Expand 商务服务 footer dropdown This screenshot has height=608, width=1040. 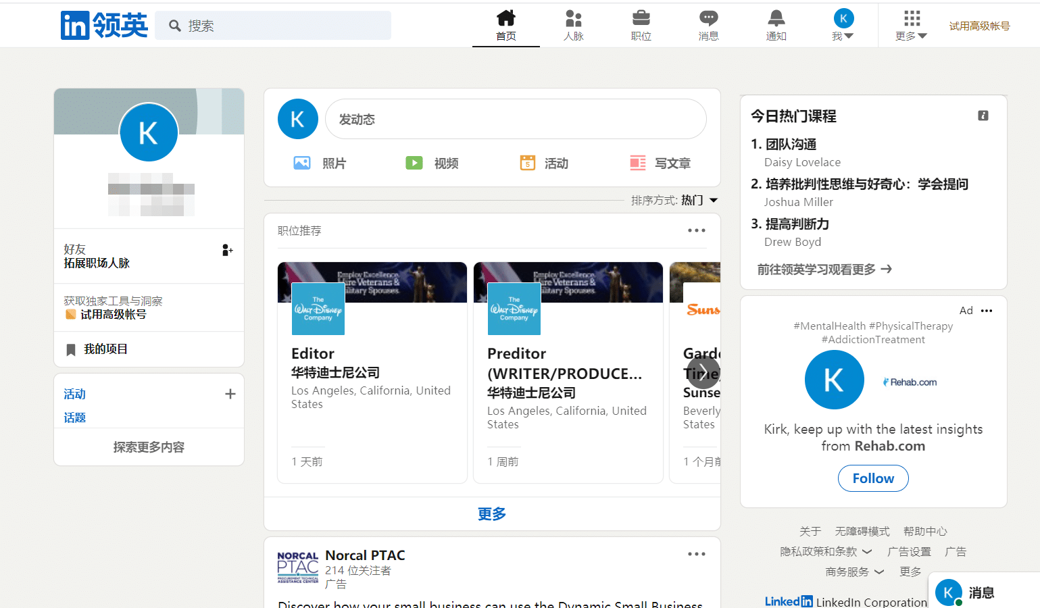(x=855, y=572)
